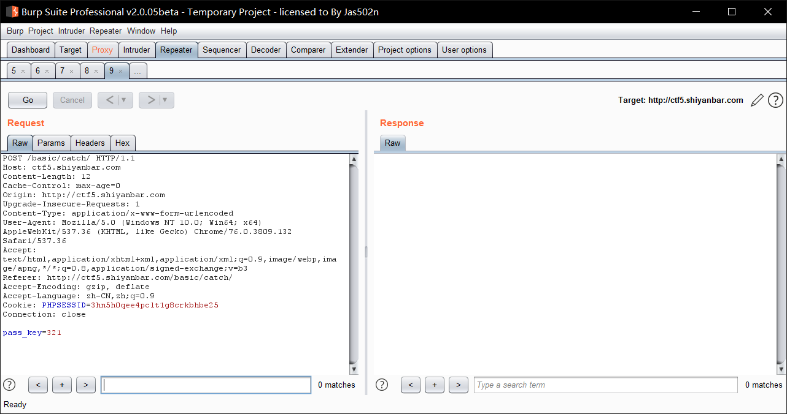This screenshot has height=414, width=787.
Task: Switch to the Proxy tab
Action: [103, 50]
